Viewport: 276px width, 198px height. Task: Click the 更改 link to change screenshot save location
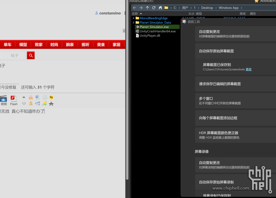(248, 69)
